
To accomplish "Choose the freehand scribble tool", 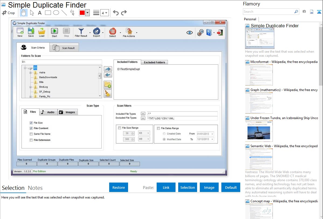I will pyautogui.click(x=72, y=13).
